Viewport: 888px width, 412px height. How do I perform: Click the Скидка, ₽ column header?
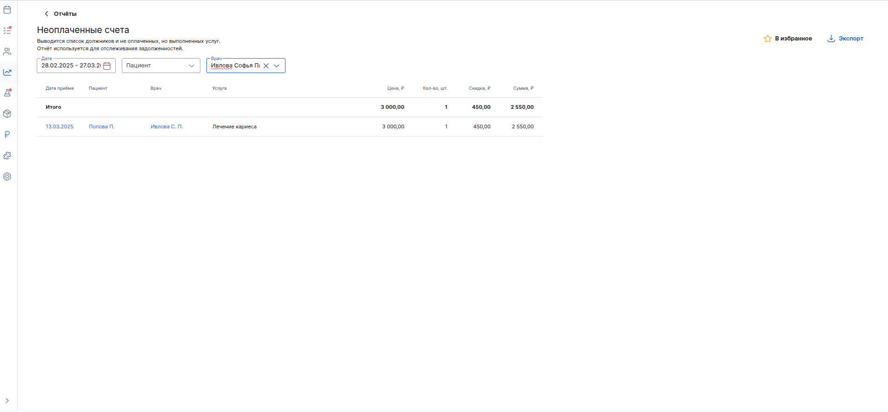pyautogui.click(x=479, y=88)
